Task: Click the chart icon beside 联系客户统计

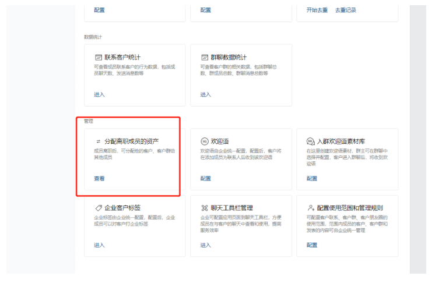Action: (99, 58)
